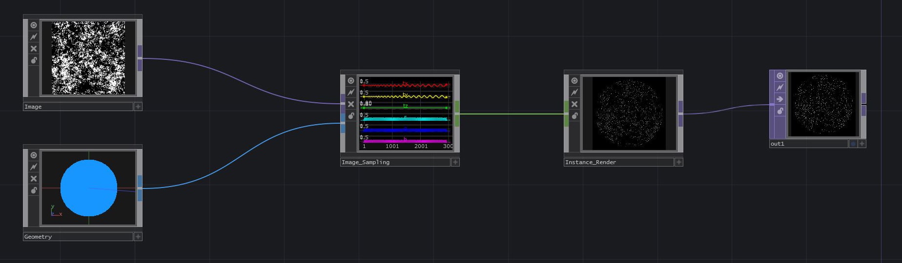Click the plus button beside Image_Sampling label

455,162
